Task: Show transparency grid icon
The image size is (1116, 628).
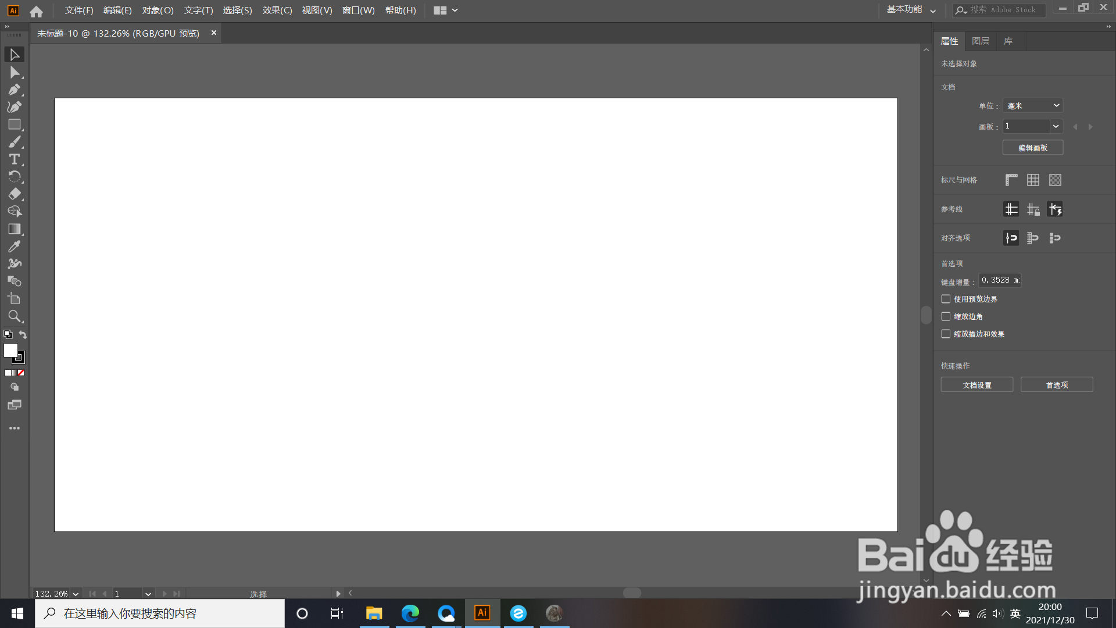Action: [x=1055, y=180]
